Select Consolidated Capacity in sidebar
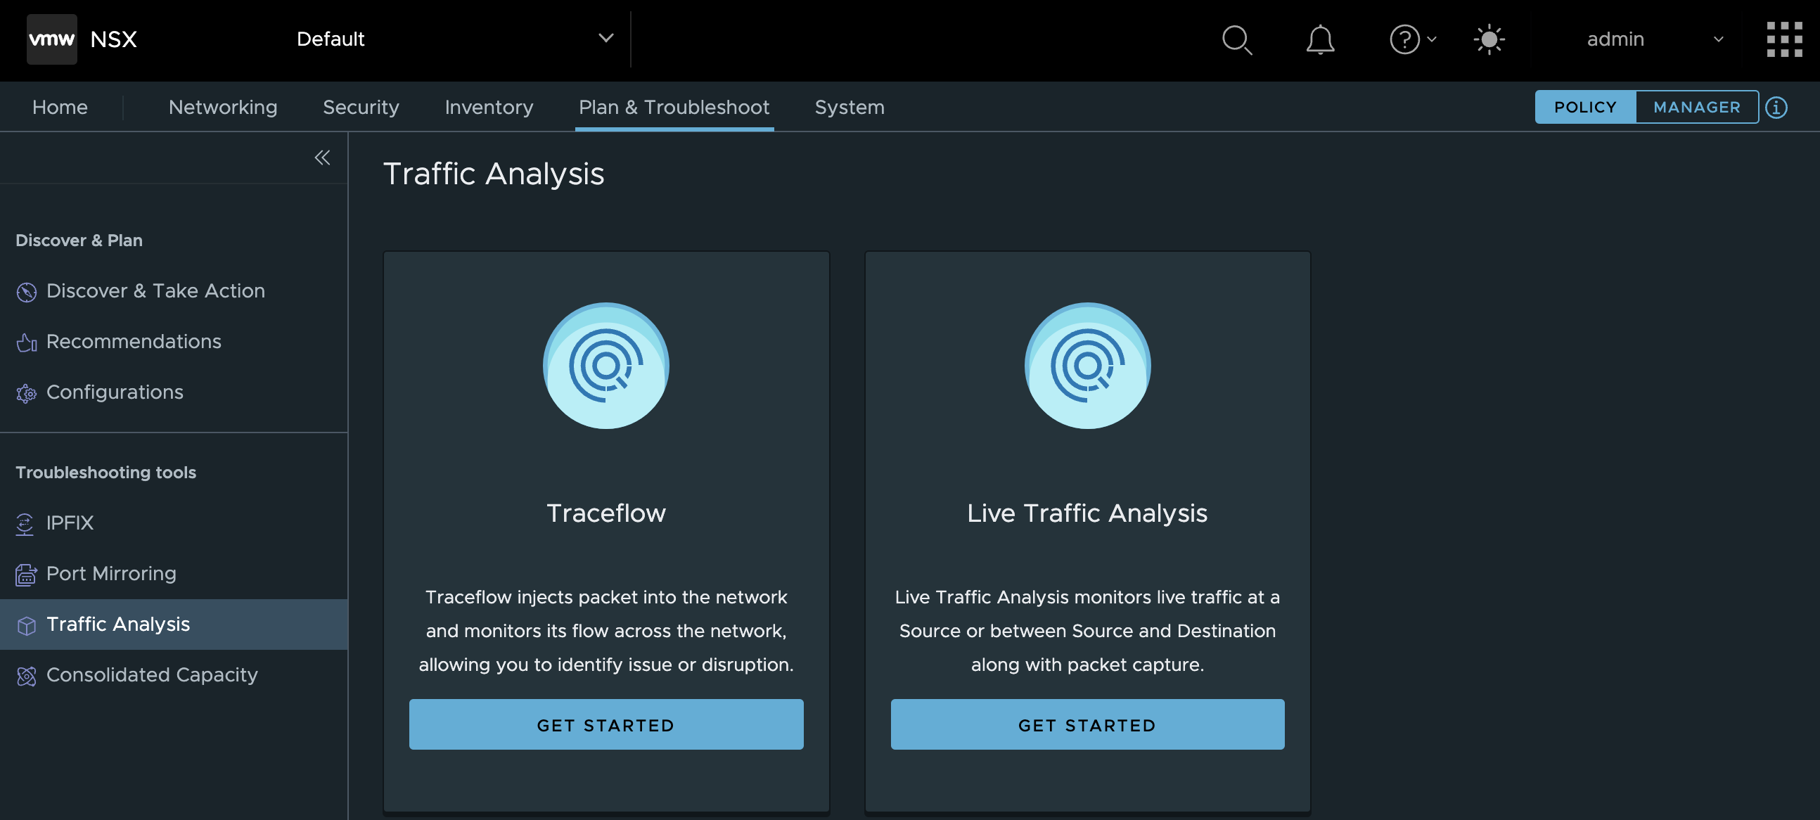 click(x=151, y=675)
